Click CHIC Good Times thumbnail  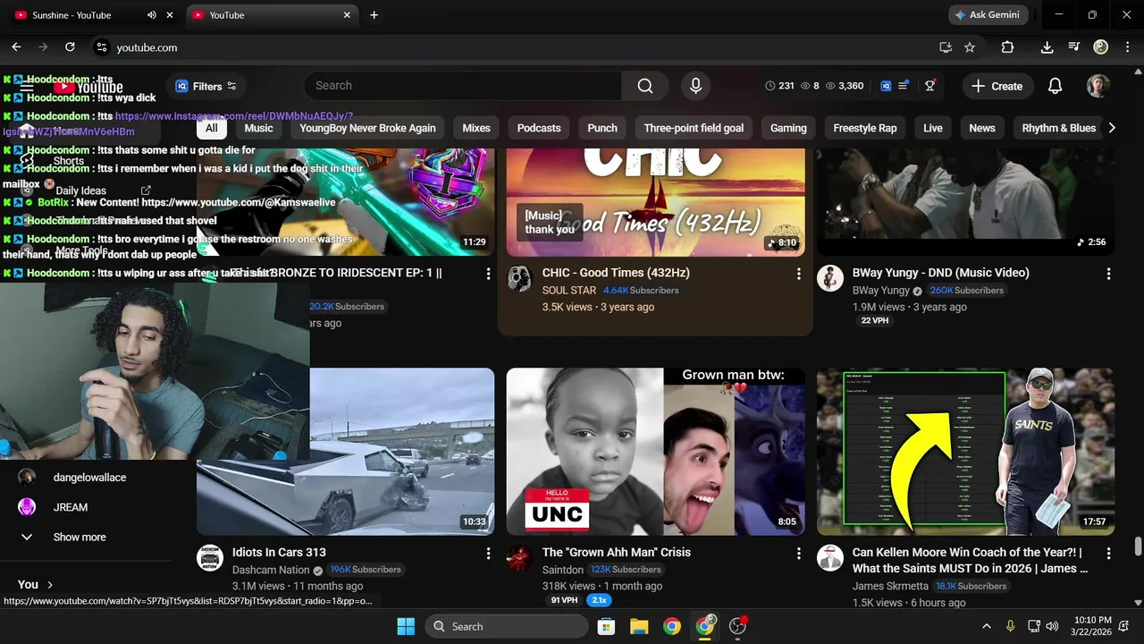click(656, 203)
